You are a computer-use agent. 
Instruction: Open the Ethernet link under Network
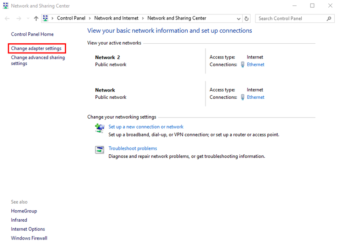point(256,97)
